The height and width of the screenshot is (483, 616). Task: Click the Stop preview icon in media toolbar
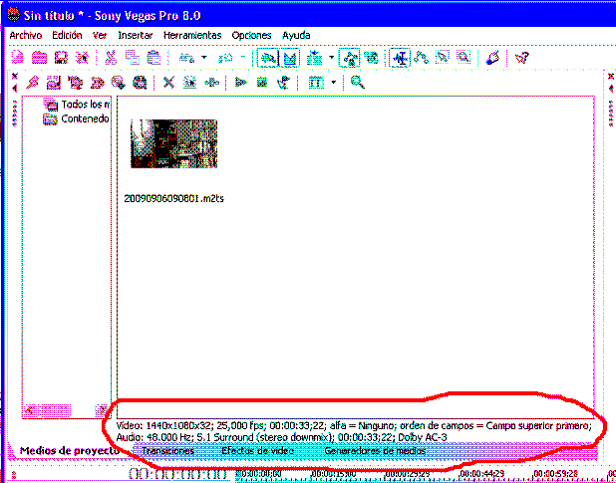[263, 83]
